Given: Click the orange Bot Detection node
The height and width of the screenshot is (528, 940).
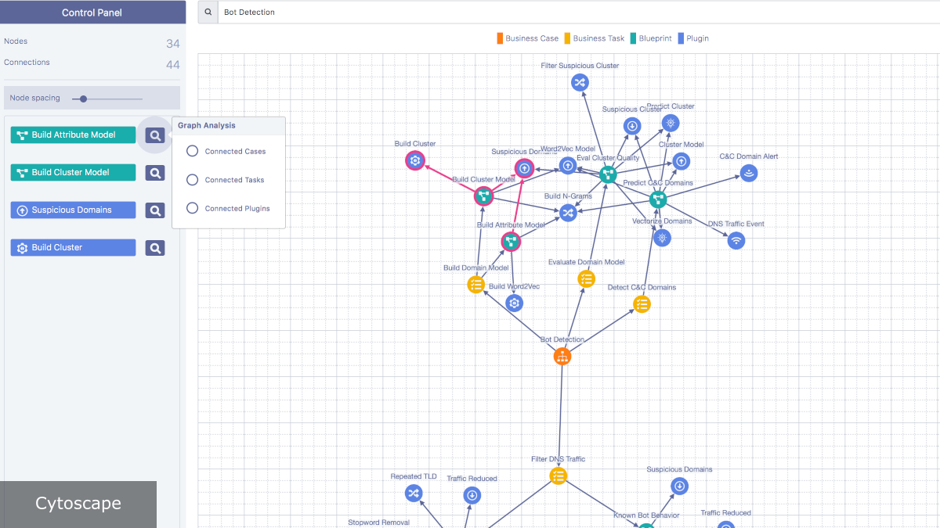Looking at the screenshot, I should point(562,357).
